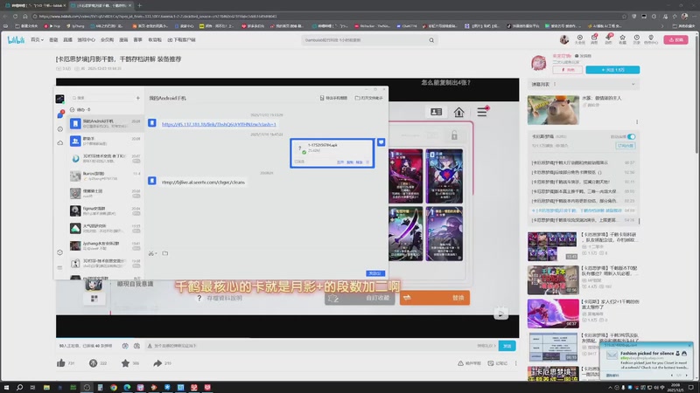Click the pink 投稿 upload button
The width and height of the screenshot is (700, 393).
point(675,39)
